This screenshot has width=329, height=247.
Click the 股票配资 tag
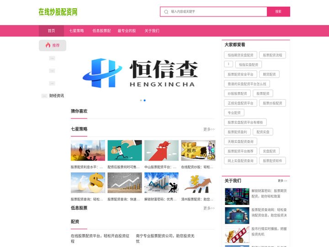263,93
